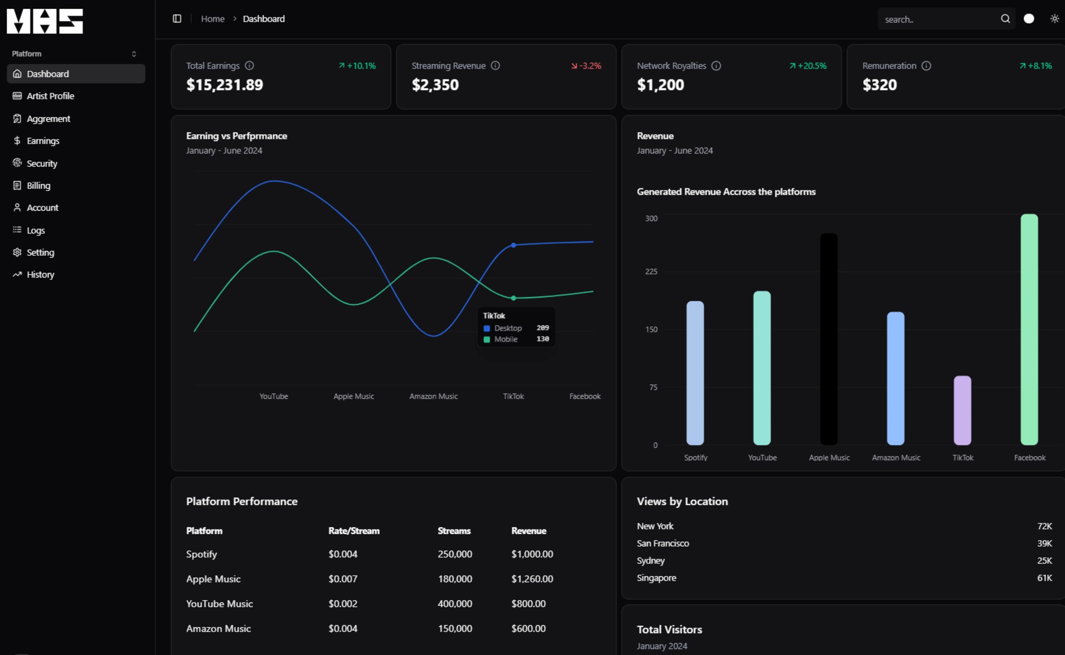1065x655 pixels.
Task: Navigate to the Home breadcrumb link
Action: [213, 19]
